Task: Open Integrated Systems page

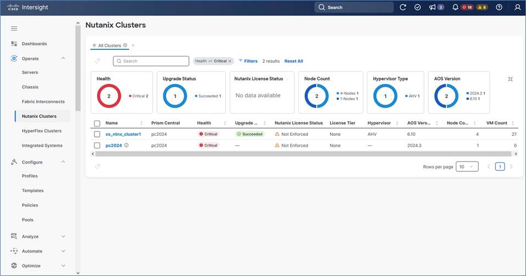Action: [x=42, y=146]
